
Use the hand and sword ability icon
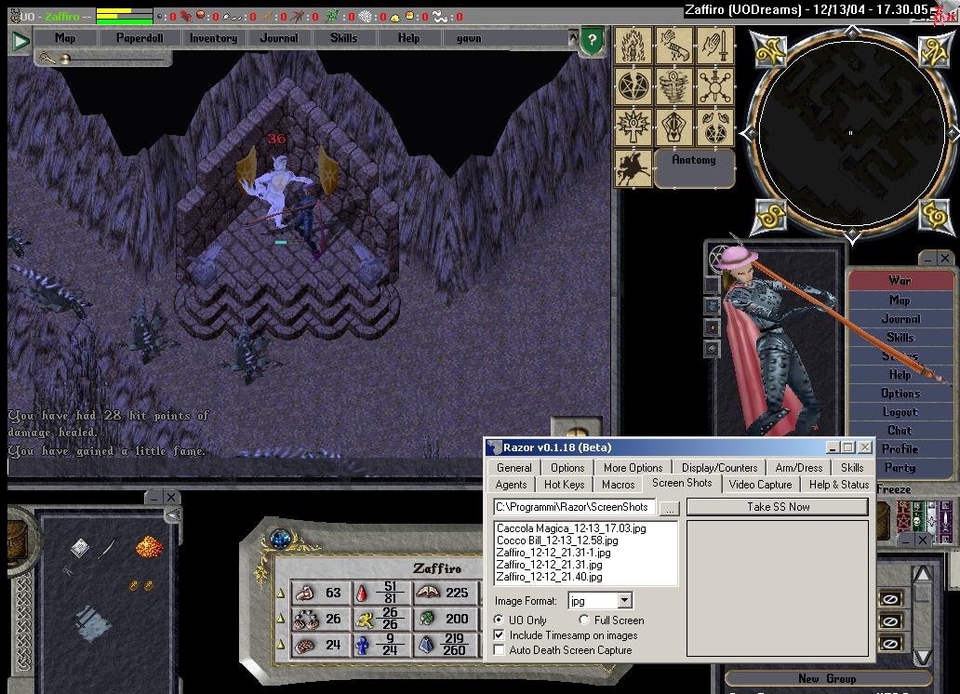(x=714, y=46)
